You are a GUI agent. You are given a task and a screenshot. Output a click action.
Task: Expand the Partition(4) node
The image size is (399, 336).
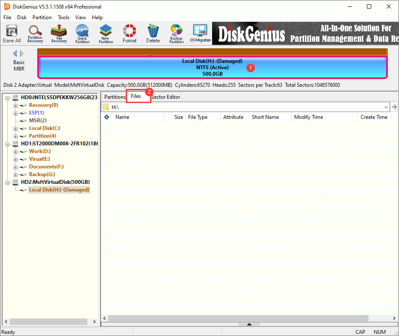pos(15,136)
